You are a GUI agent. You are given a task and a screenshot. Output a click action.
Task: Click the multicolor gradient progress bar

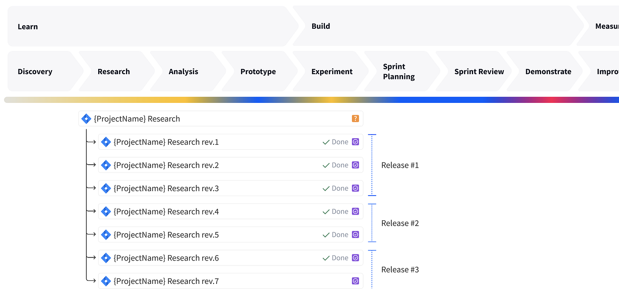pos(309,99)
